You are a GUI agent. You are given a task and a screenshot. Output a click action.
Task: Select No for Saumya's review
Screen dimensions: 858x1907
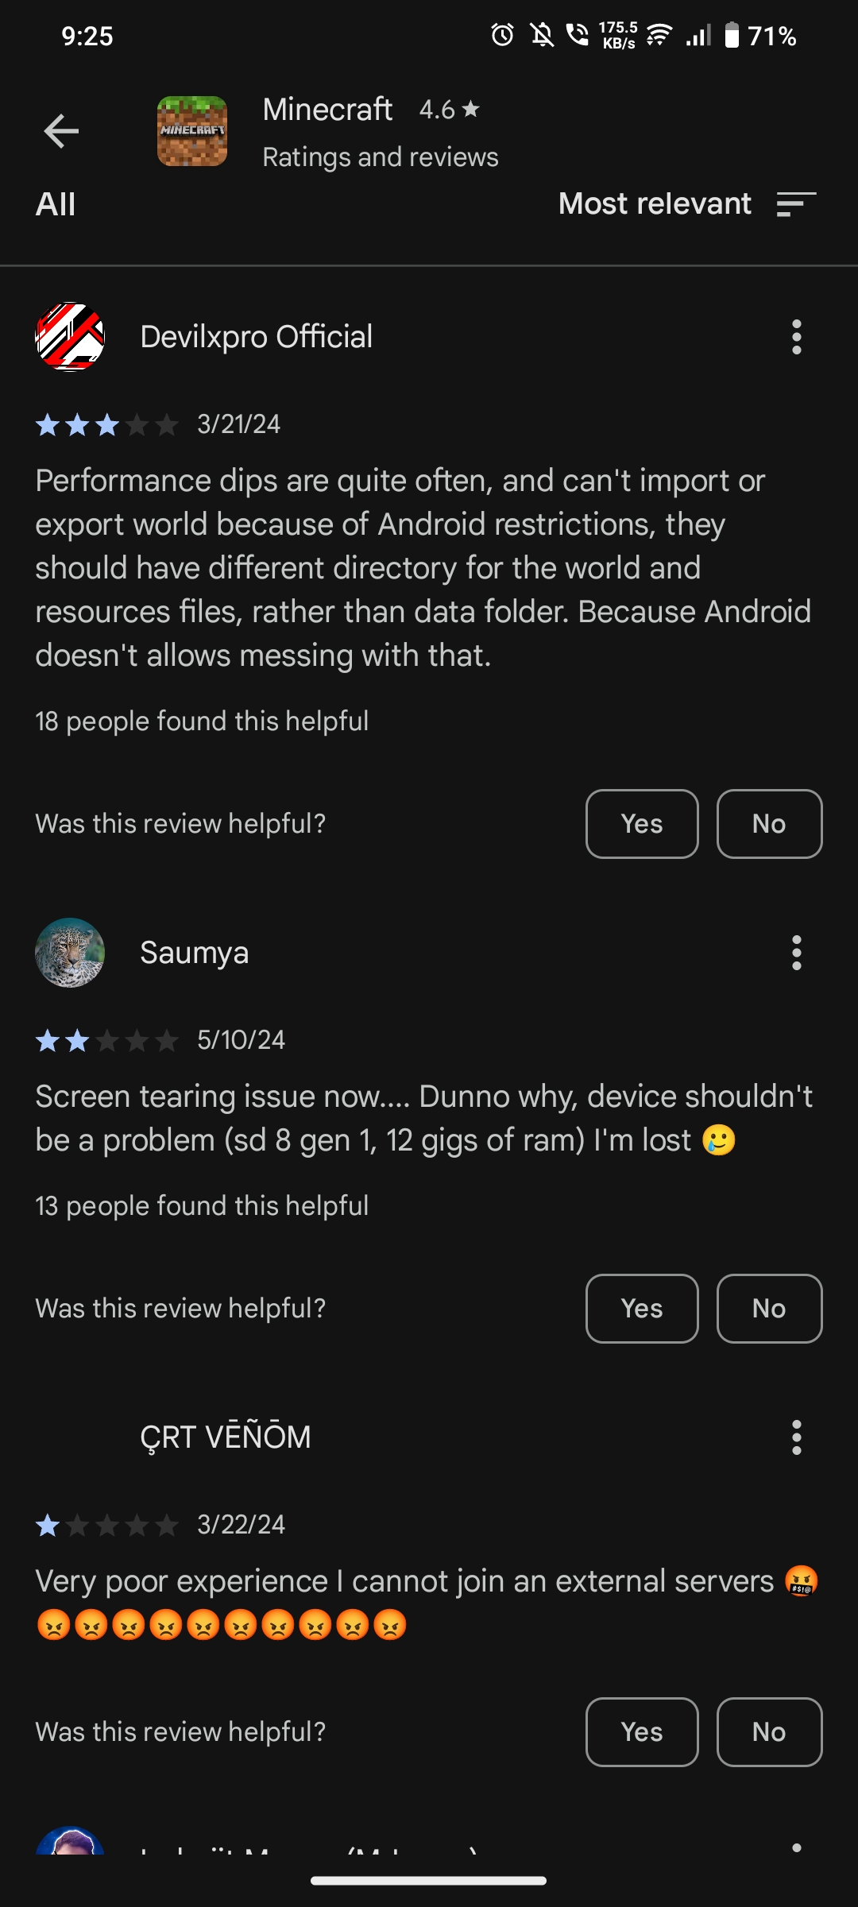[769, 1309]
